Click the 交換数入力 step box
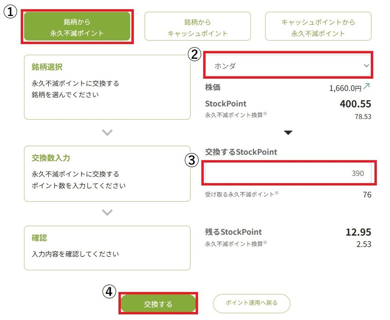The width and height of the screenshot is (390, 320). (x=107, y=173)
